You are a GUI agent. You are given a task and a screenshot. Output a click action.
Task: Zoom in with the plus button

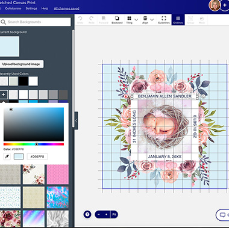106,214
